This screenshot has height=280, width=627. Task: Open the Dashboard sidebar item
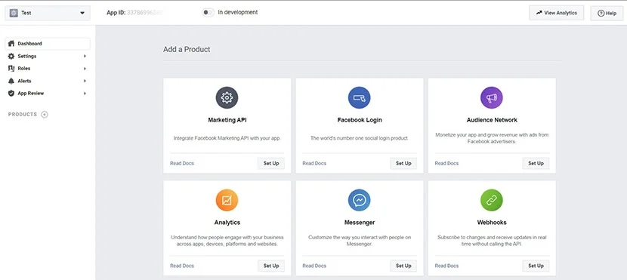coord(48,44)
